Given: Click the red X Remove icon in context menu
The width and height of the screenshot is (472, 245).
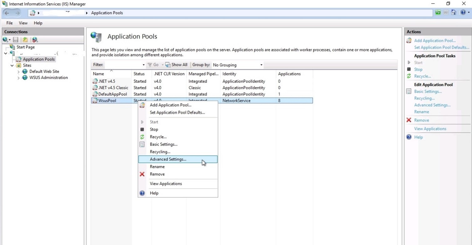Looking at the screenshot, I should pos(142,174).
